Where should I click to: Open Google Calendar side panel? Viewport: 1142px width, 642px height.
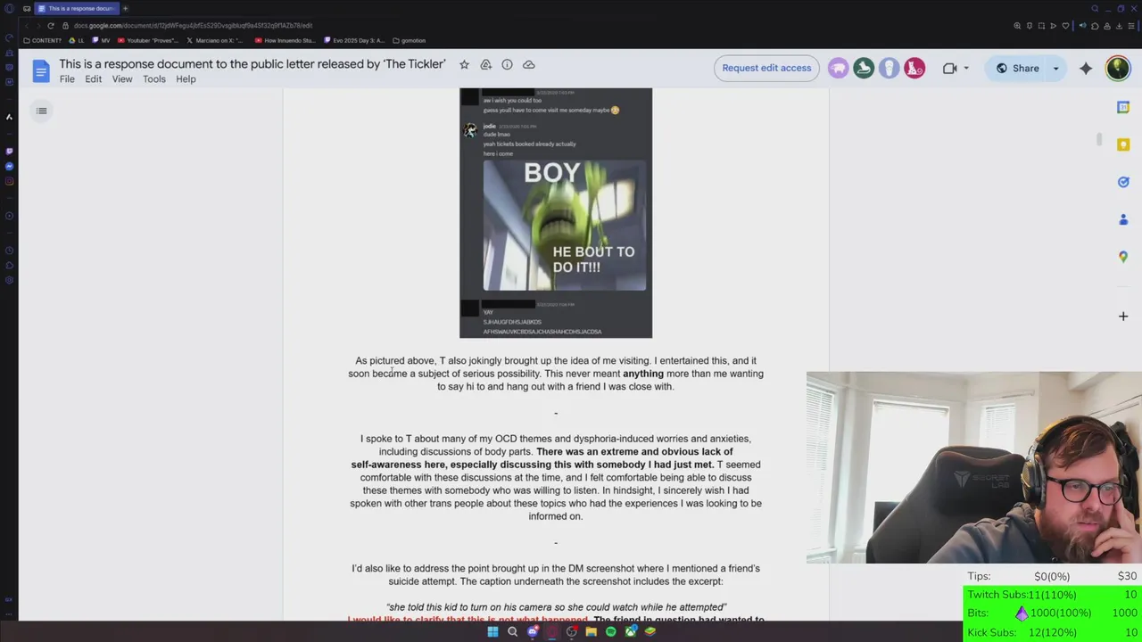pos(1123,107)
